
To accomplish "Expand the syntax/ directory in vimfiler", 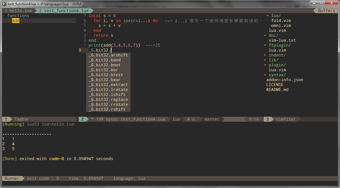I will pyautogui.click(x=277, y=75).
